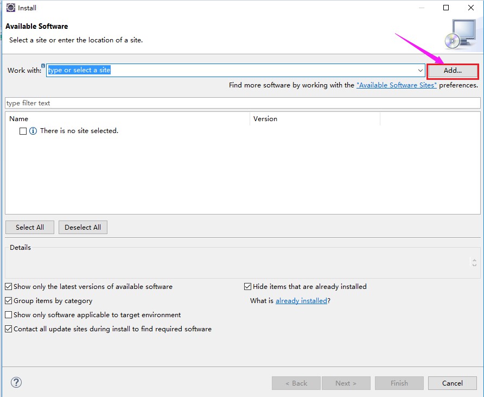Image resolution: width=484 pixels, height=397 pixels.
Task: Maximize the Install window
Action: click(x=446, y=8)
